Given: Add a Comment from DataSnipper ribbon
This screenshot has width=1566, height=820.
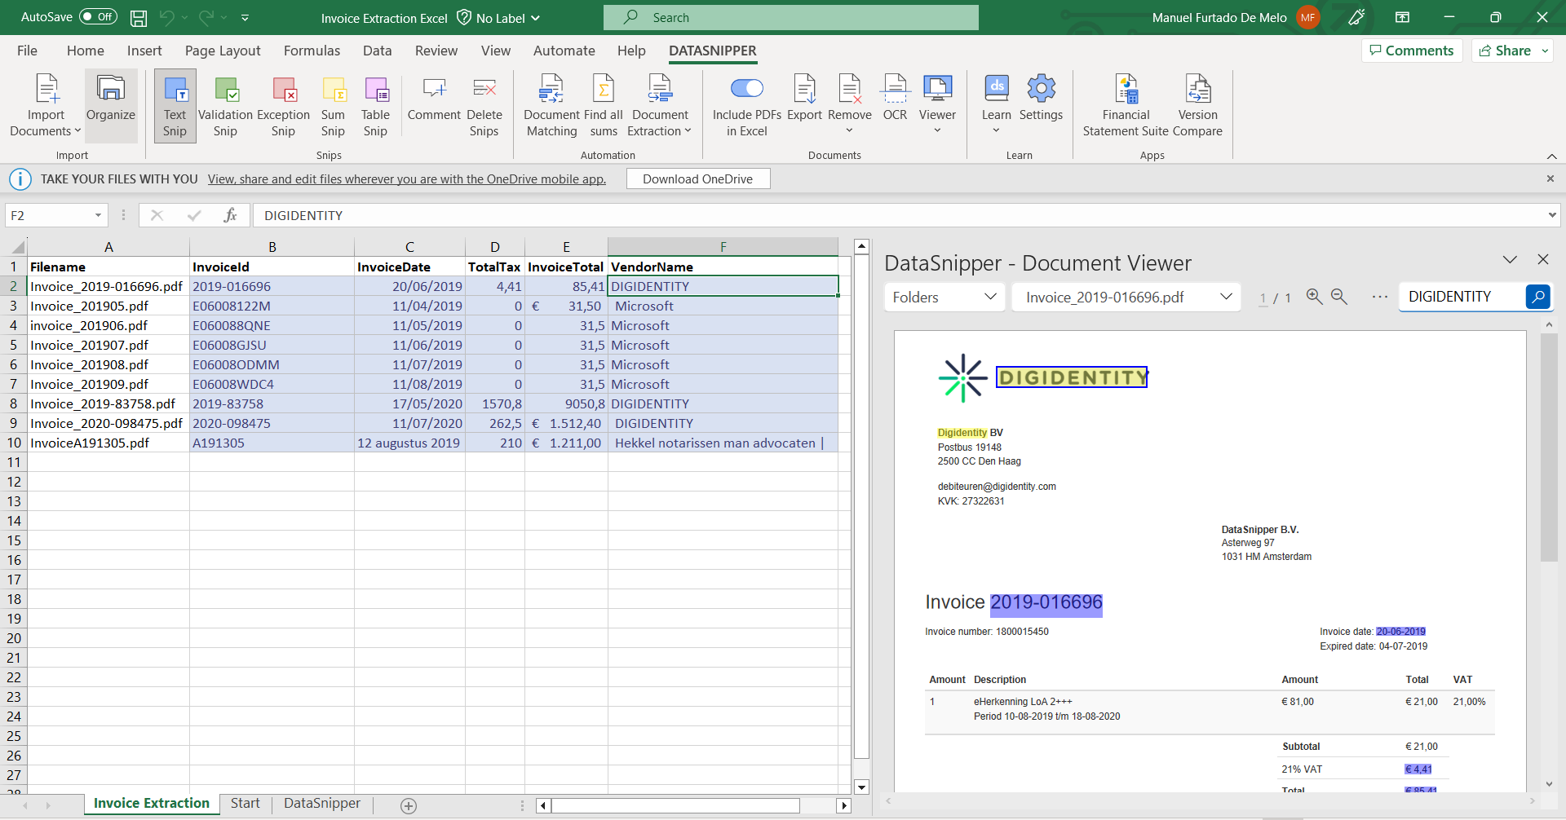Looking at the screenshot, I should pos(434,98).
